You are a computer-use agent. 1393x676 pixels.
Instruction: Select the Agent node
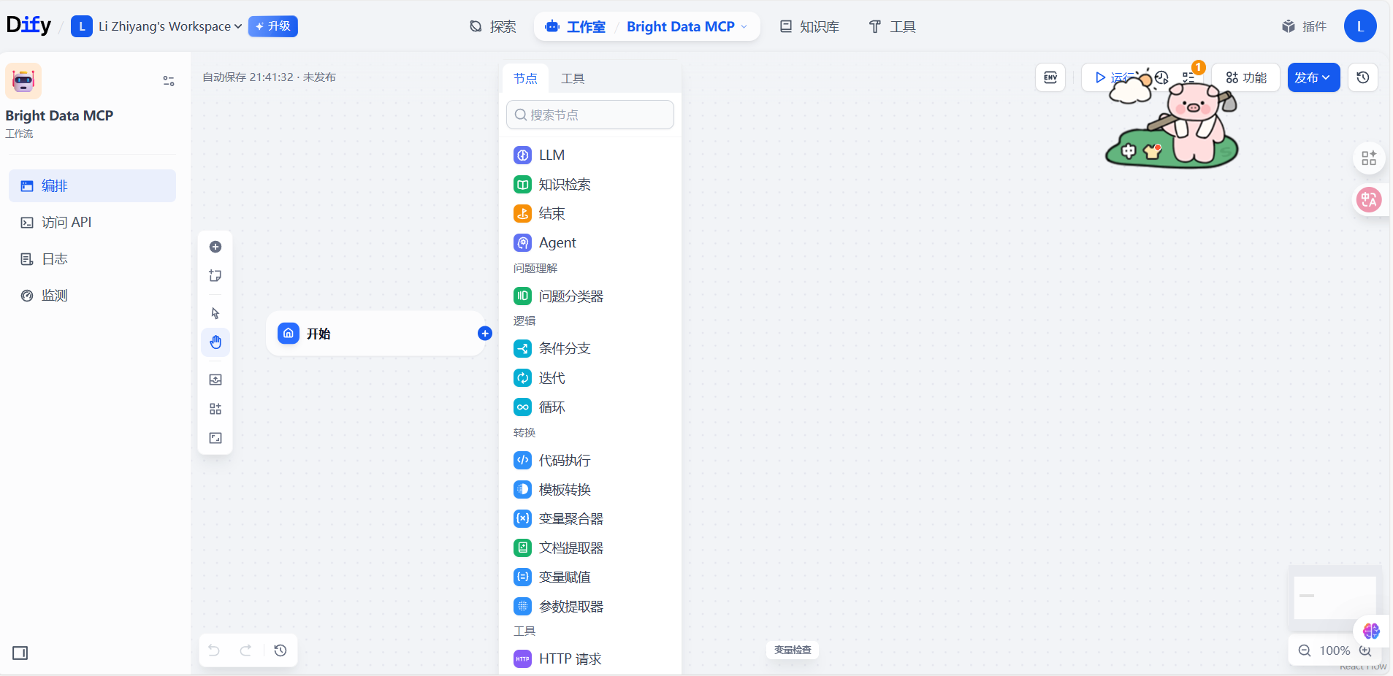590,243
